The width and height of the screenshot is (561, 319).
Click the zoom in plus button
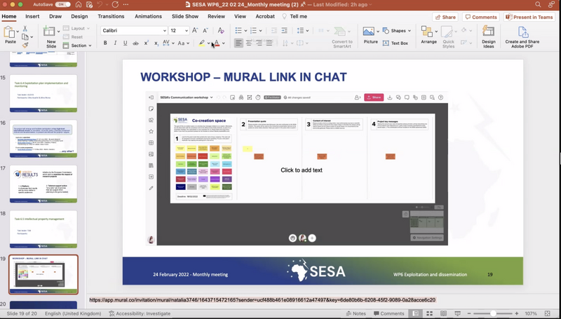(x=517, y=313)
